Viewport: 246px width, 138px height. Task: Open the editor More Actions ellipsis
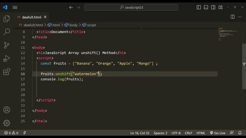pyautogui.click(x=240, y=17)
